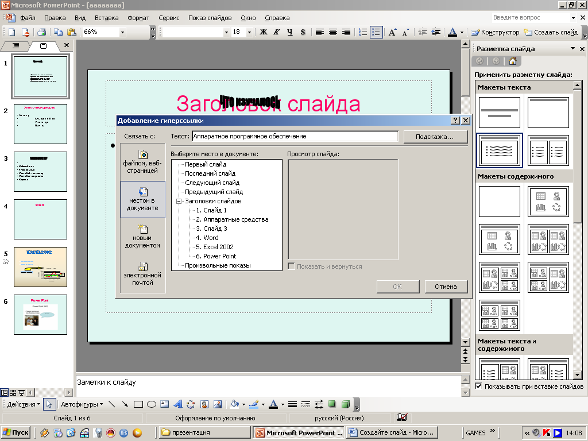
Task: Open the zoom 66% dropdown
Action: pos(122,32)
